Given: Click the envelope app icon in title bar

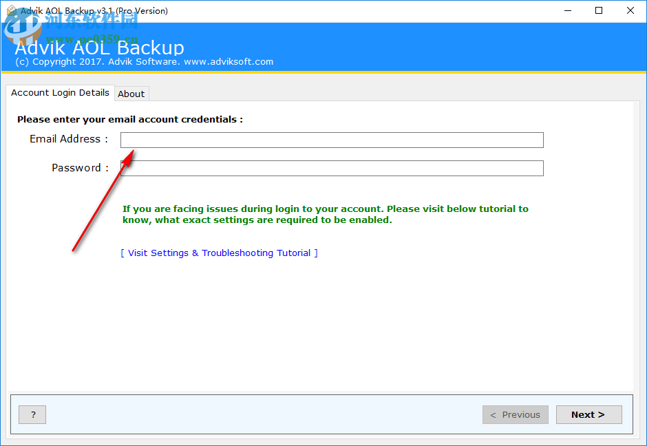Looking at the screenshot, I should click(10, 10).
